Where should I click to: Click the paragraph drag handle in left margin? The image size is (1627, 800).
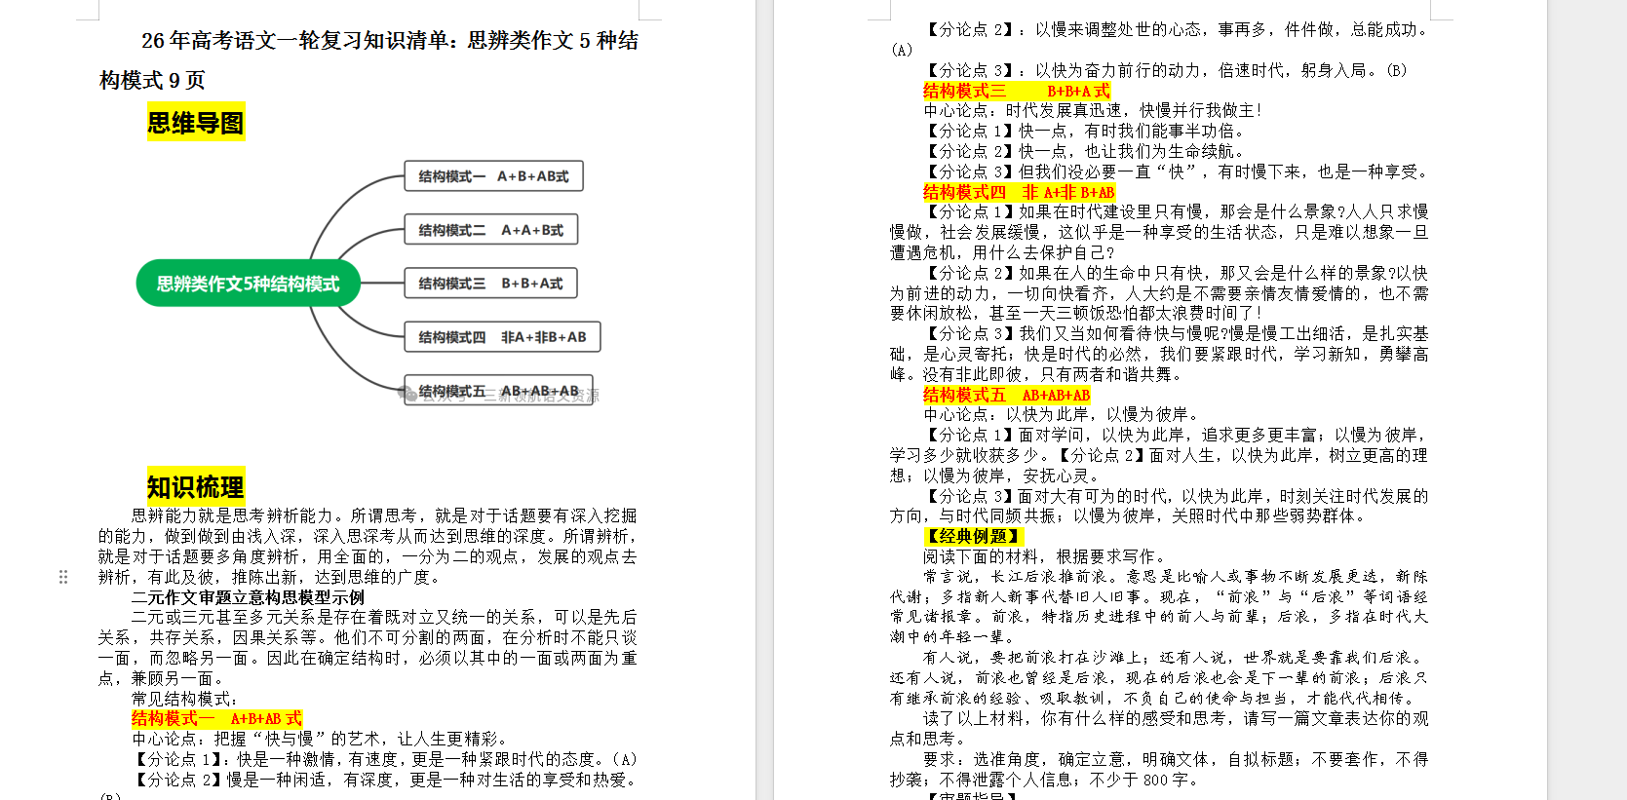pos(63,577)
